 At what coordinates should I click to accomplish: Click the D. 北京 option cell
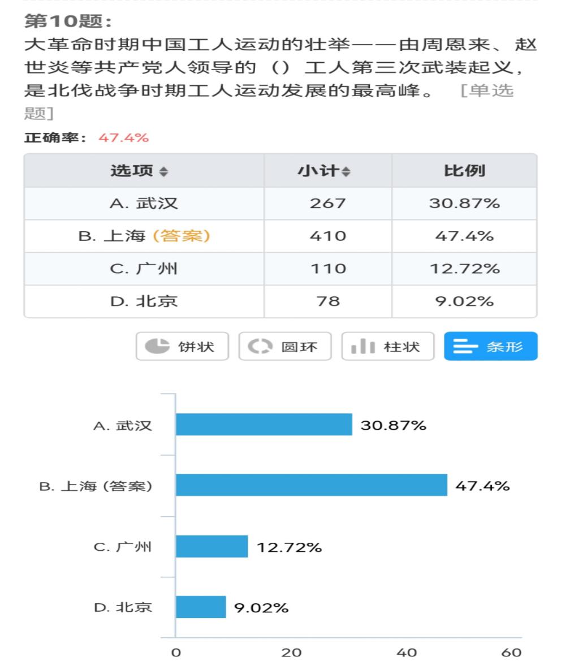pyautogui.click(x=144, y=301)
